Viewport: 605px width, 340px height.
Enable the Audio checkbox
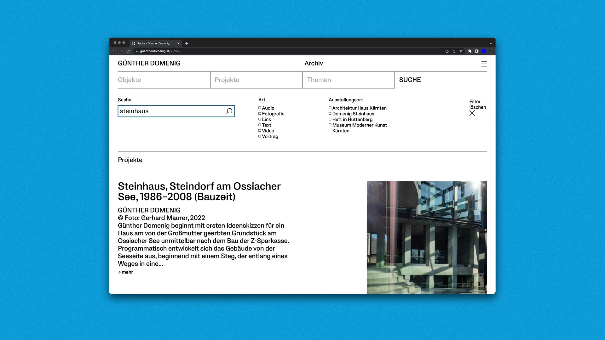[x=260, y=108]
